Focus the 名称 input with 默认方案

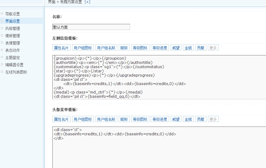91,27
